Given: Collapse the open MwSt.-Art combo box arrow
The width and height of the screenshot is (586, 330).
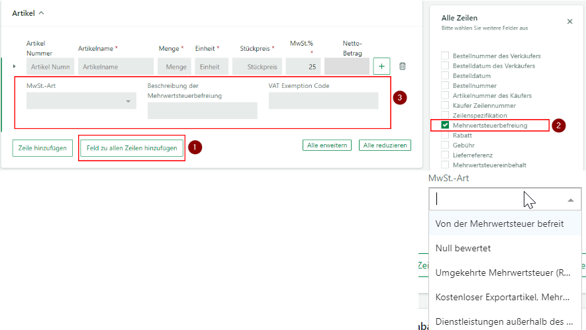Looking at the screenshot, I should click(x=570, y=200).
